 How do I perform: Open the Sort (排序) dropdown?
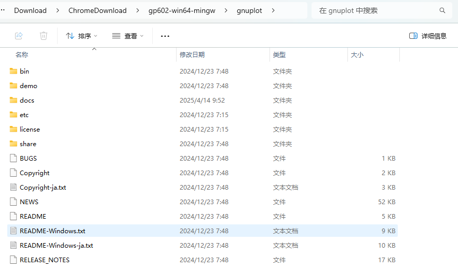pos(82,36)
